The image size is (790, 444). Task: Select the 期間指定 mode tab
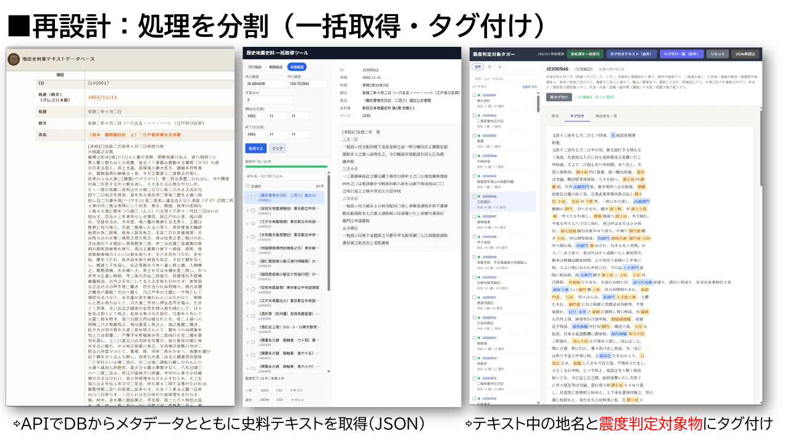click(276, 67)
